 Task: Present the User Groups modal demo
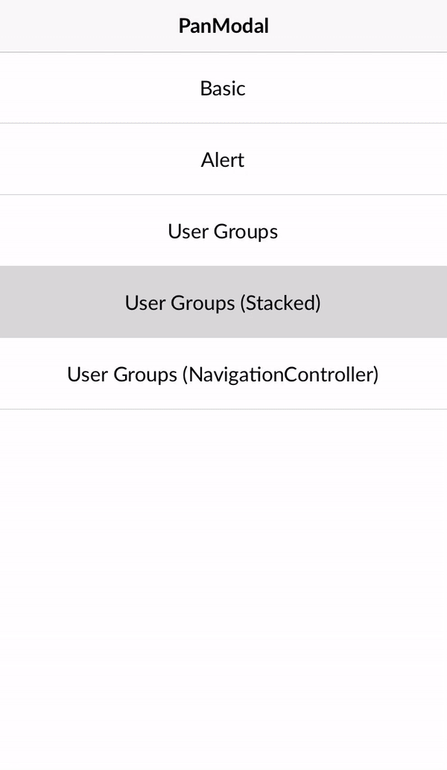[x=223, y=231]
